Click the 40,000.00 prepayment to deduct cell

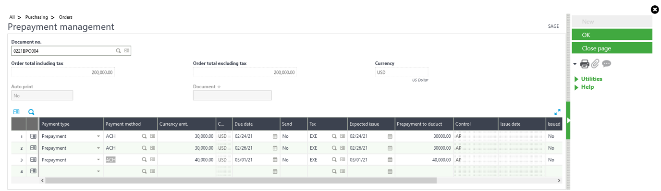424,160
